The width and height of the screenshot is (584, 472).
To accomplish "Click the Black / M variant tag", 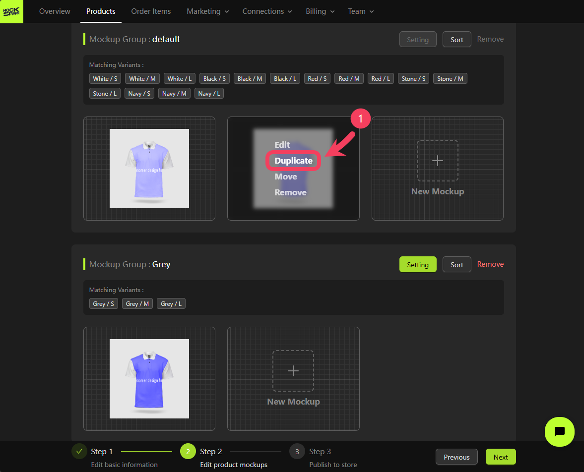I will pos(250,78).
